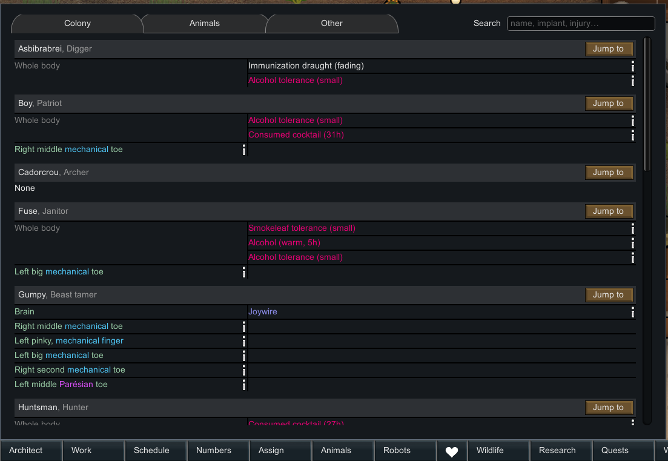Open info for Gumpy's Joywire implant
The image size is (668, 461).
coord(633,312)
